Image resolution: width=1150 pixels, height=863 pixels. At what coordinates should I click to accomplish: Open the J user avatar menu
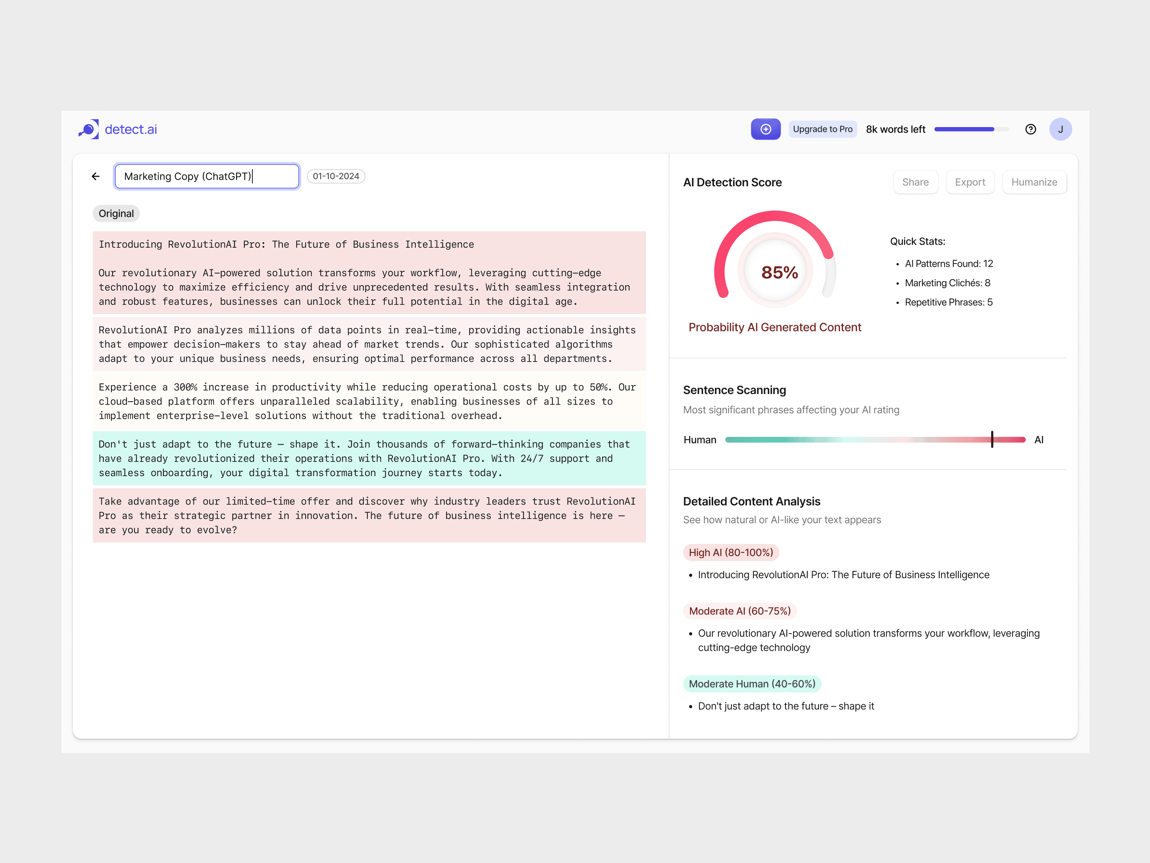(x=1060, y=130)
